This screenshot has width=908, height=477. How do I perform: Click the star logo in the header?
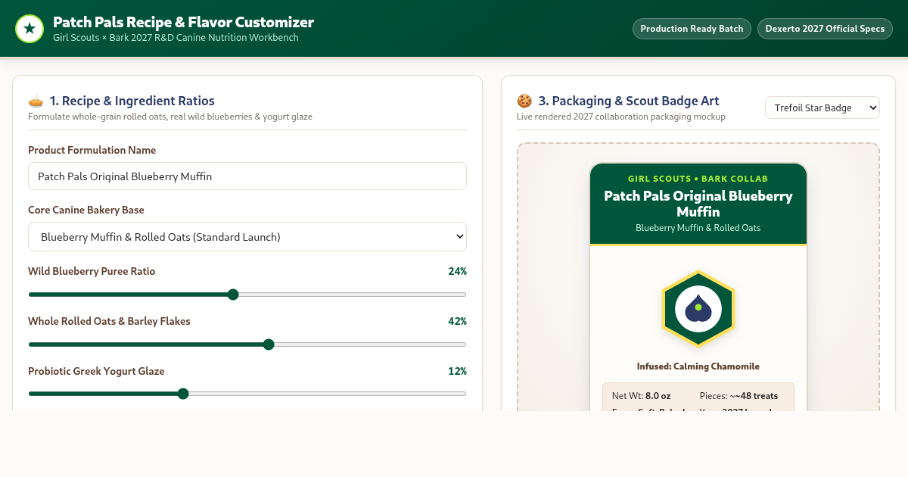[x=30, y=29]
